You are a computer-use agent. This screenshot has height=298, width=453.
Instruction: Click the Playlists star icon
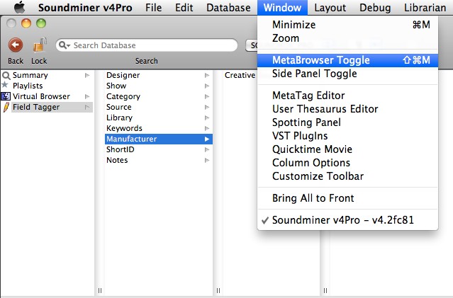[6, 86]
